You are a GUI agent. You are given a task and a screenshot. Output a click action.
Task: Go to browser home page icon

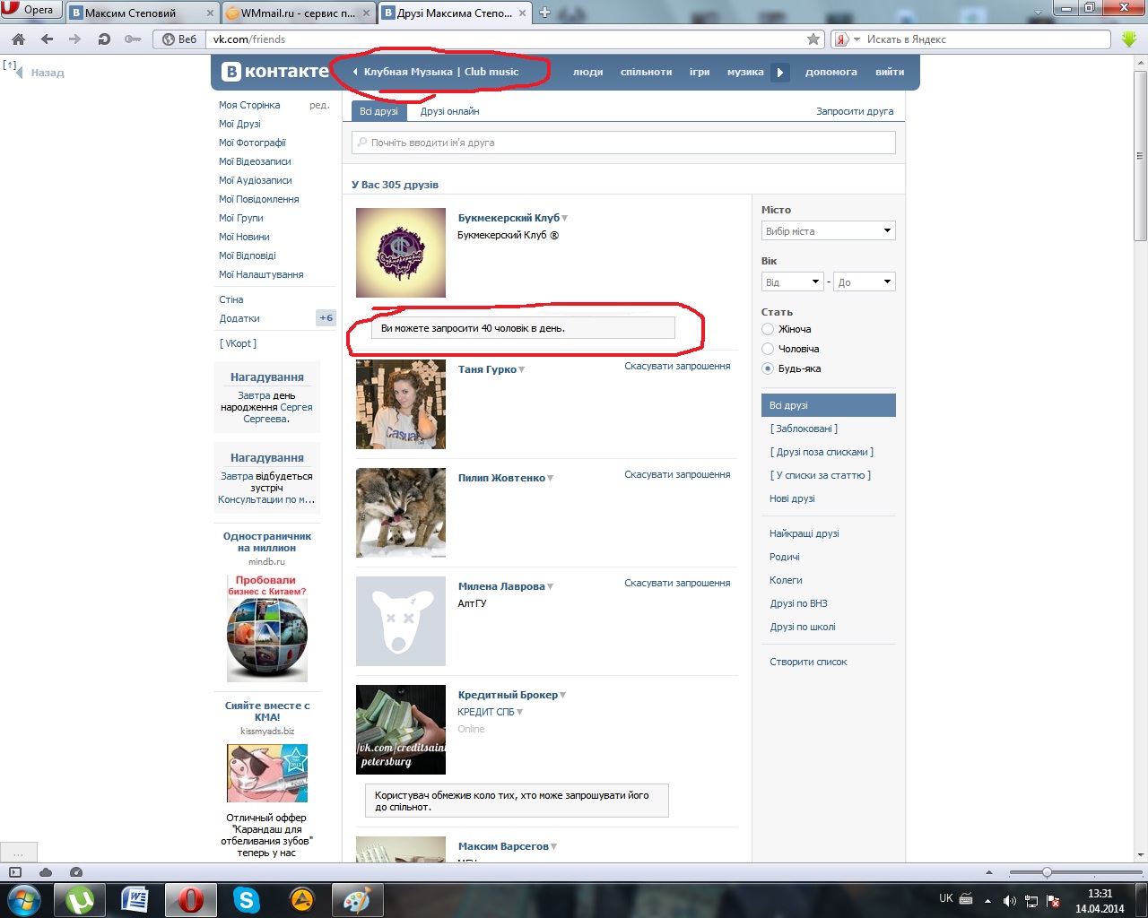[x=18, y=39]
